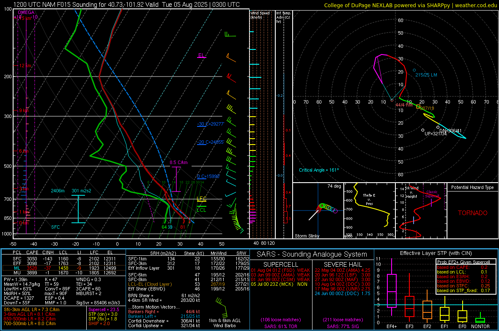Click the 'Eff Inflow Layer' table row
Viewport: 499px width, 331px height.
click(x=189, y=268)
